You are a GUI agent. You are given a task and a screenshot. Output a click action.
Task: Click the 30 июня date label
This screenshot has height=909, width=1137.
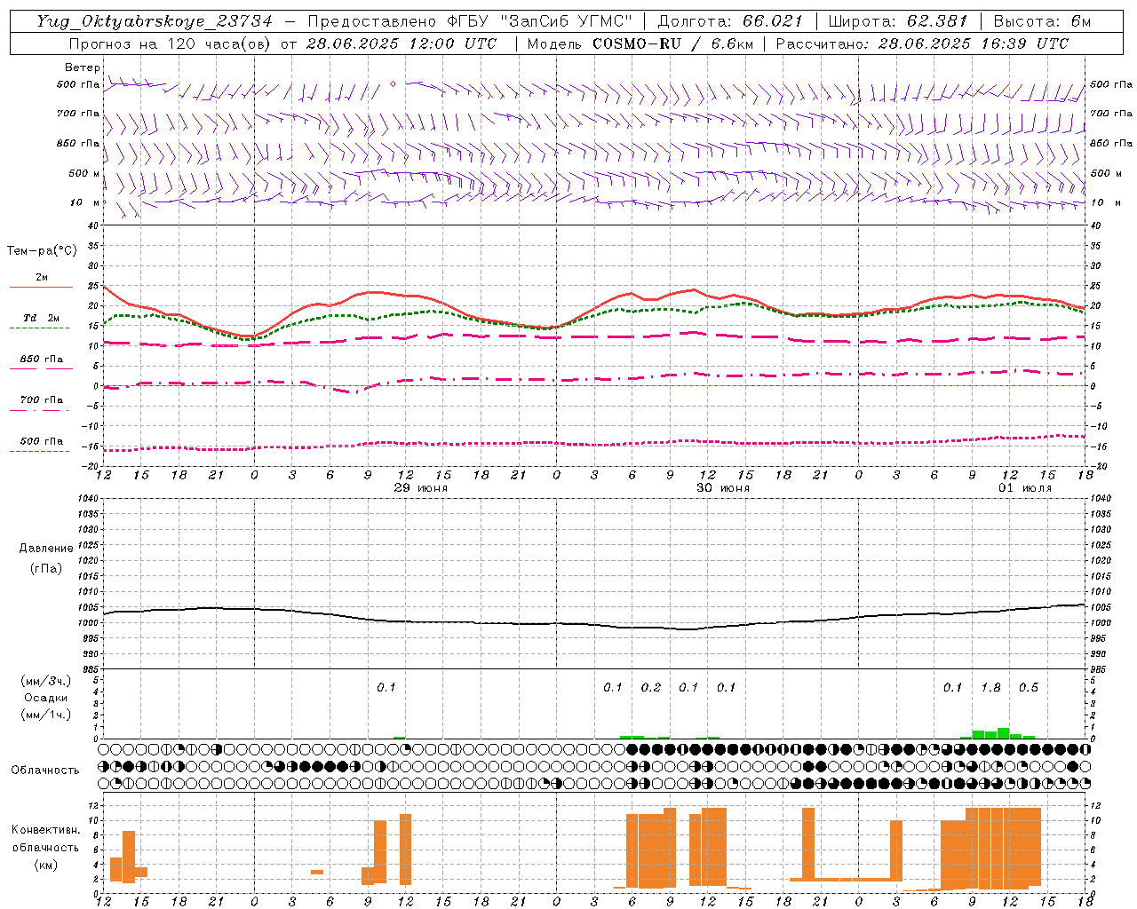[x=723, y=488]
